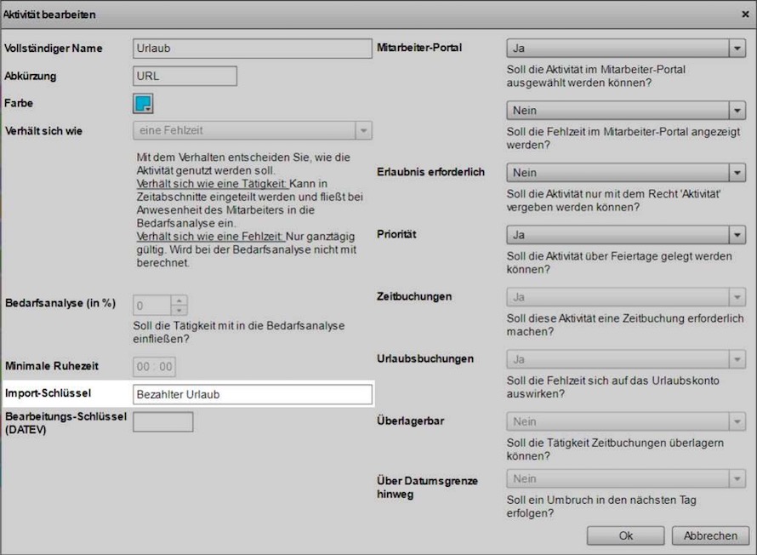This screenshot has width=757, height=555.
Task: Click the 'Import-Schlüssel' label
Action: 48,393
